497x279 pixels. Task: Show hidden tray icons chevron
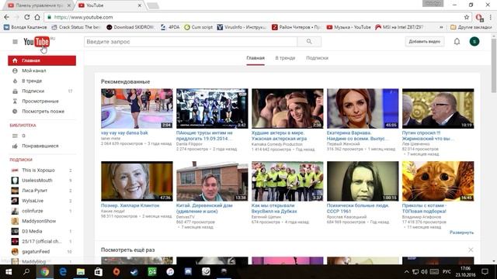pos(406,272)
